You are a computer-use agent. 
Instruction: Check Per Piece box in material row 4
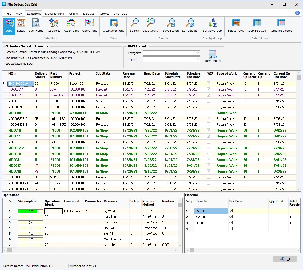231,228
